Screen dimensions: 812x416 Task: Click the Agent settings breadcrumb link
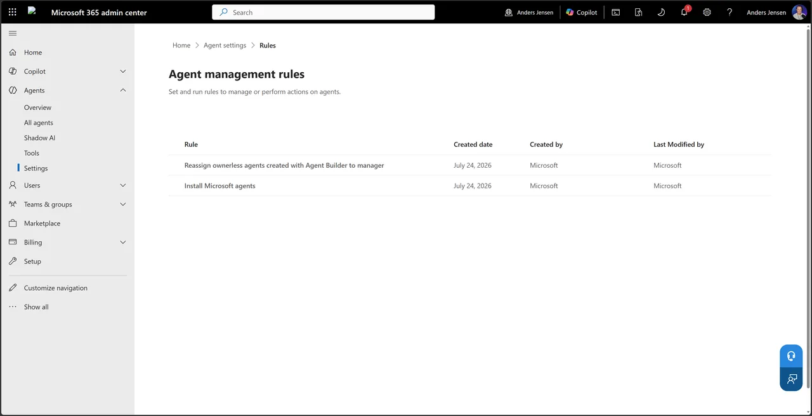click(x=225, y=46)
